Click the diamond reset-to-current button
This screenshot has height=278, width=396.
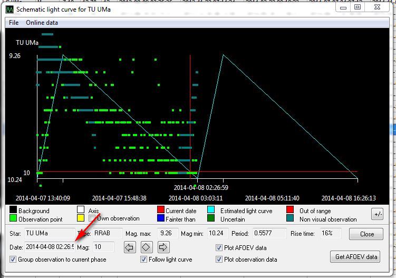(147, 247)
